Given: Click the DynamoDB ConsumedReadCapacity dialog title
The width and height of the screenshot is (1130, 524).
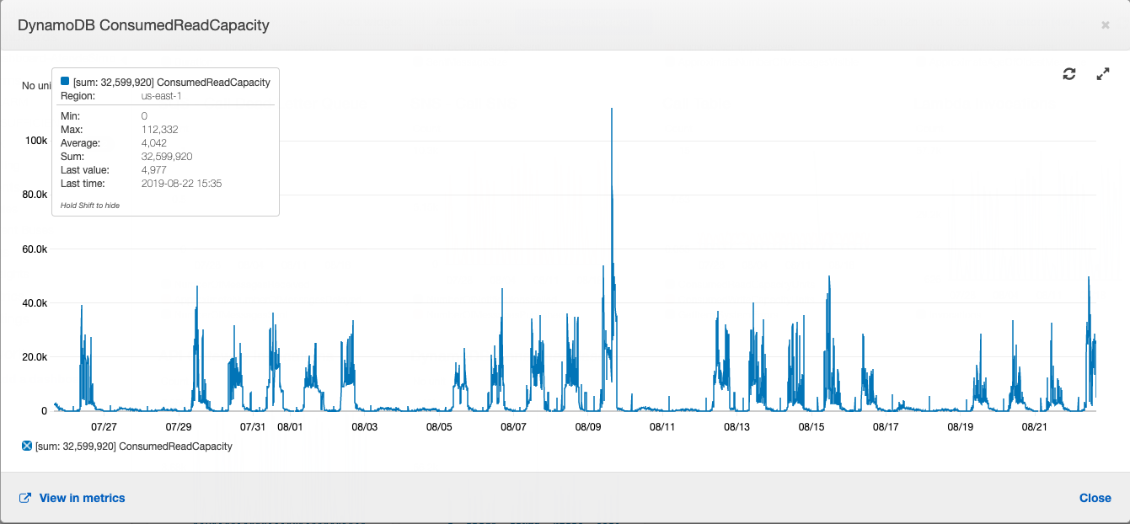Looking at the screenshot, I should tap(143, 25).
